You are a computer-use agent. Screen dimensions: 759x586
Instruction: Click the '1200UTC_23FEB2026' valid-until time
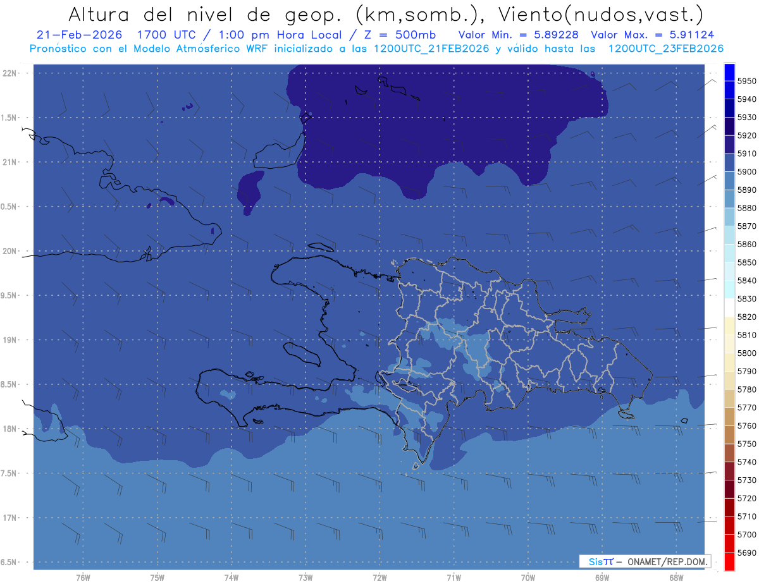[x=666, y=49]
